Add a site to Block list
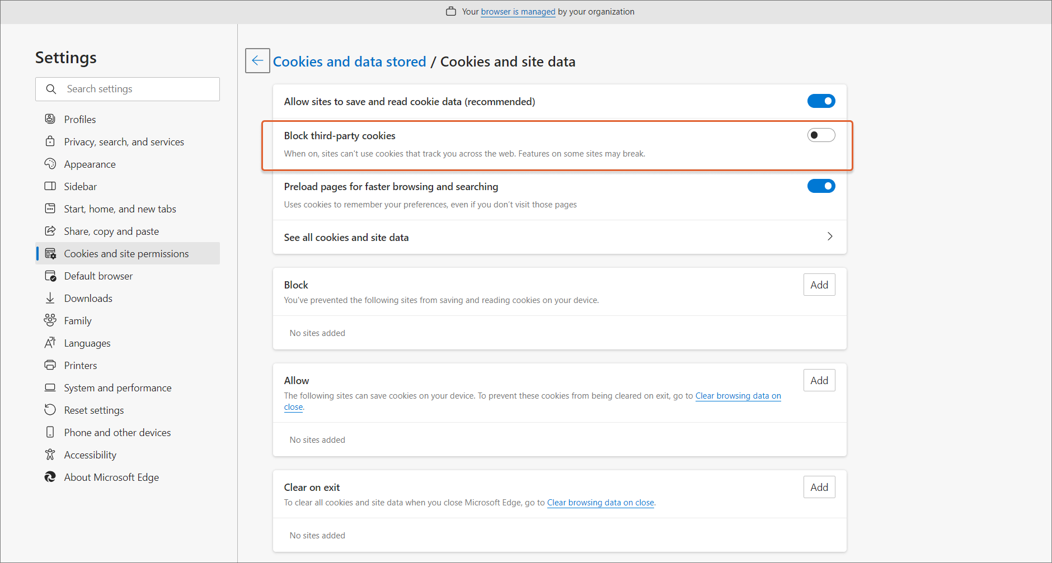1052x563 pixels. point(819,285)
